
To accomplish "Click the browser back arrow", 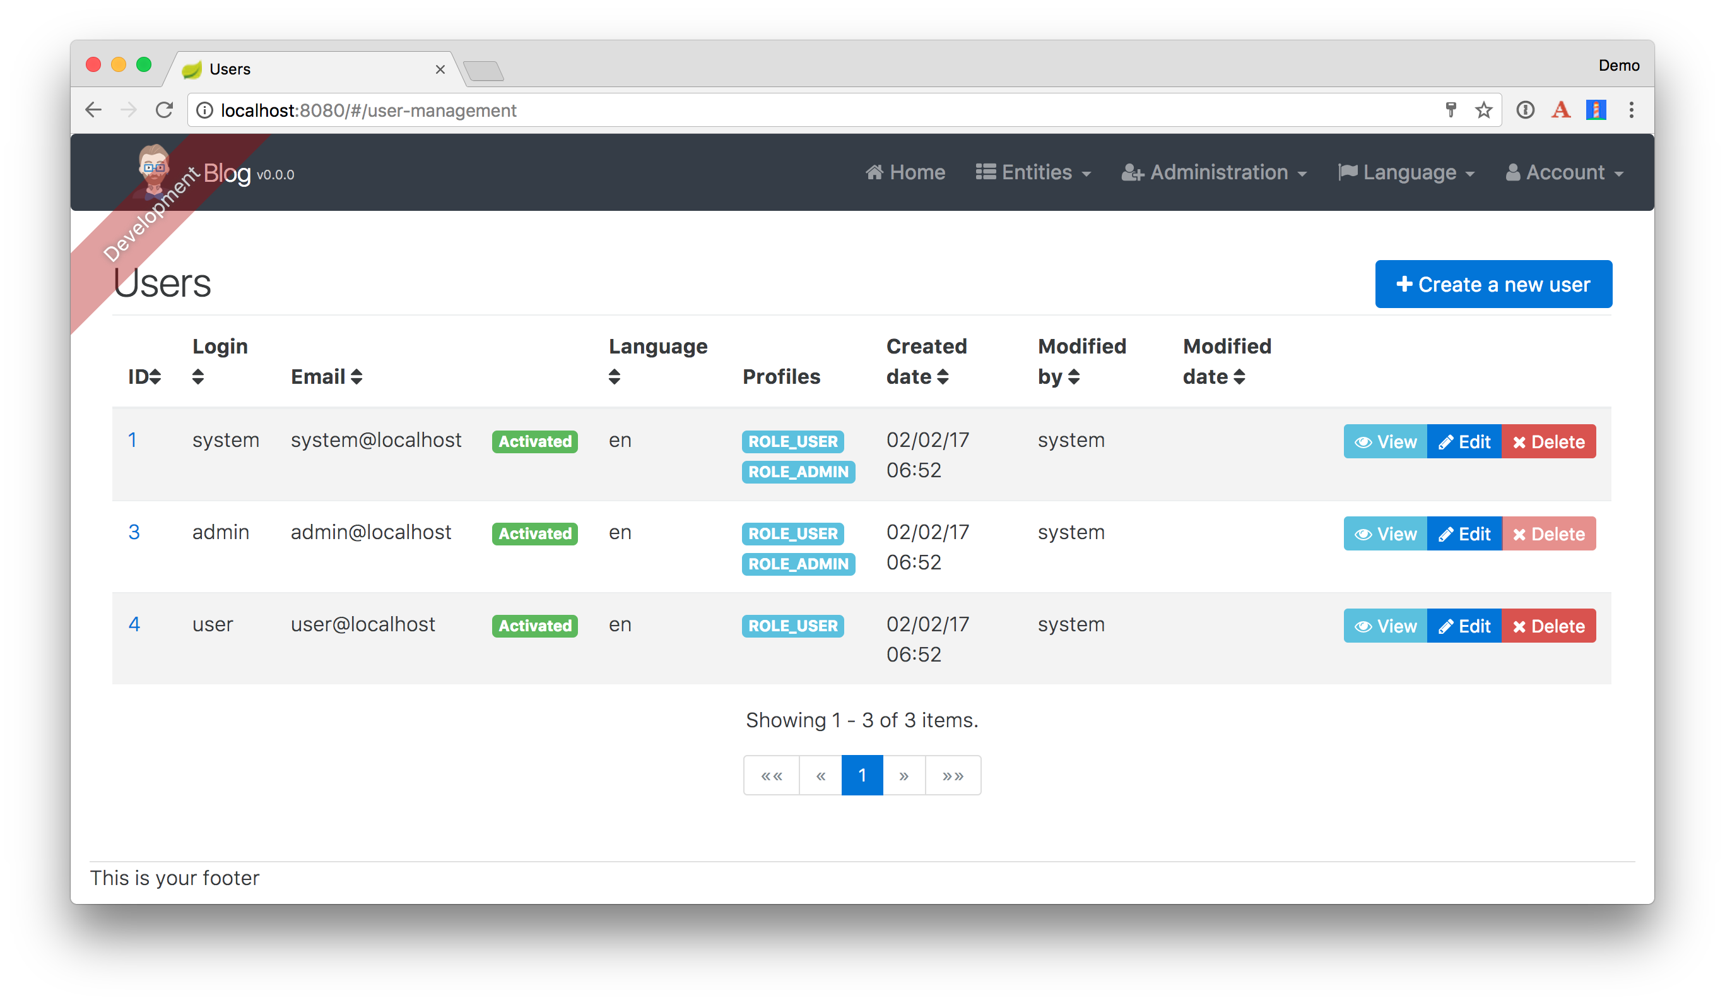I will click(94, 110).
